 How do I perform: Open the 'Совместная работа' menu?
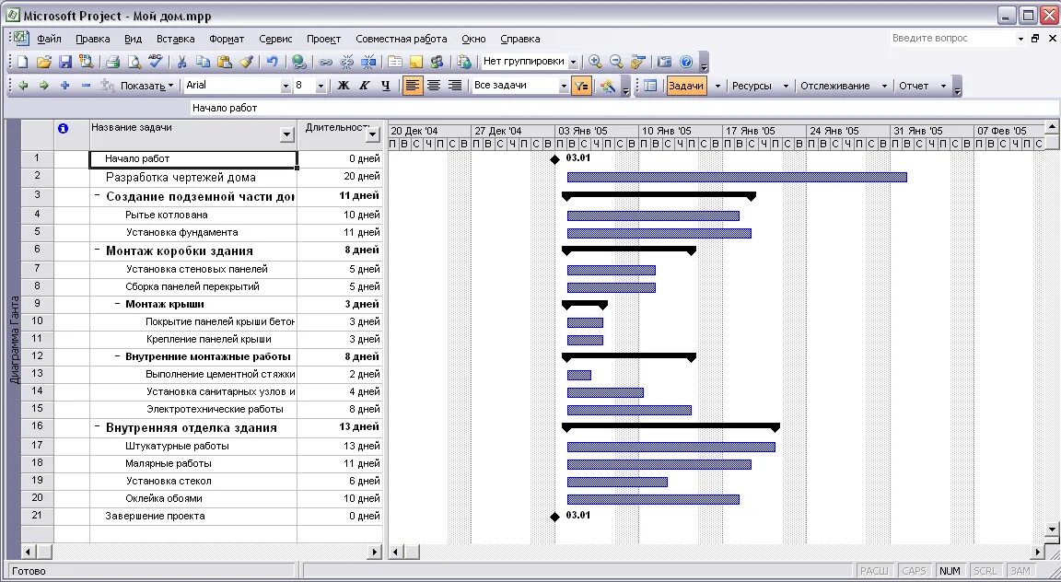pos(402,40)
